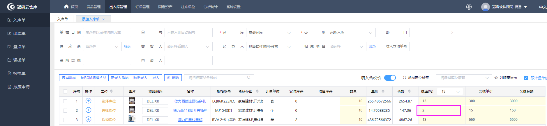Click the 货品定位检索 search icon

pos(405,78)
